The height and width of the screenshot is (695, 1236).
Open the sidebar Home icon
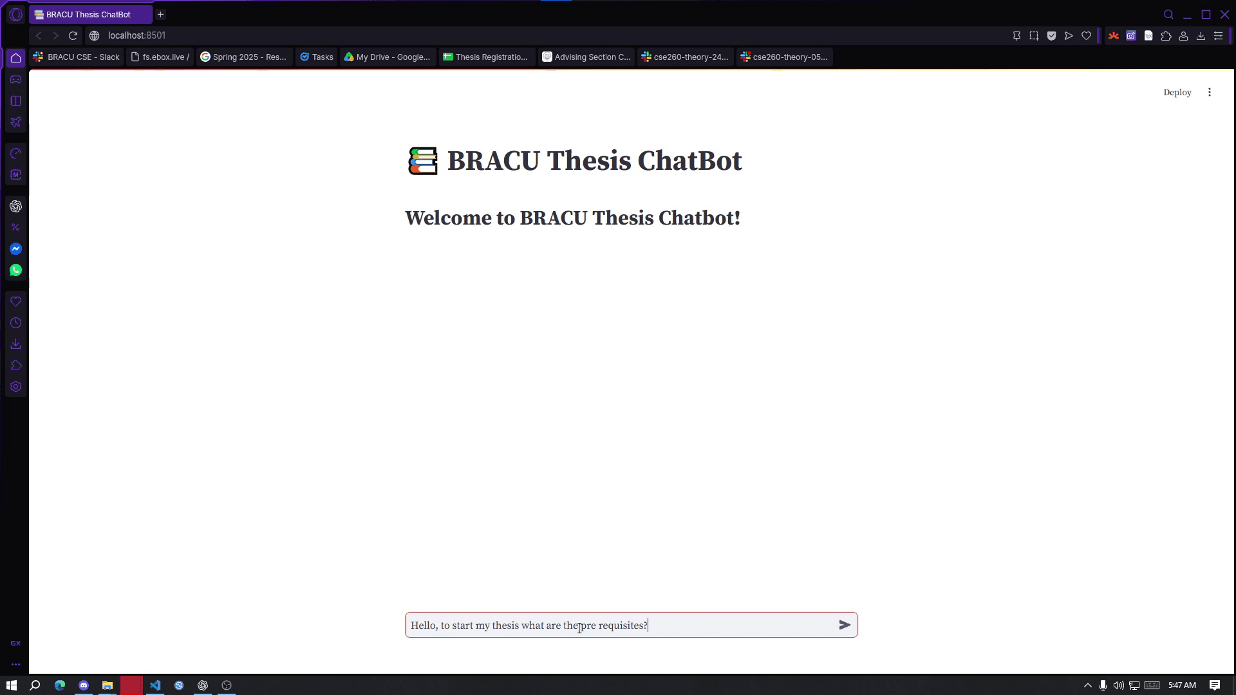[15, 58]
